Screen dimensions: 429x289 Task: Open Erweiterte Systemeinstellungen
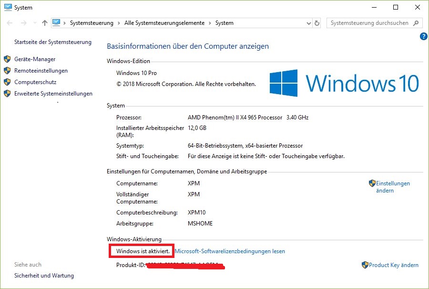point(53,94)
